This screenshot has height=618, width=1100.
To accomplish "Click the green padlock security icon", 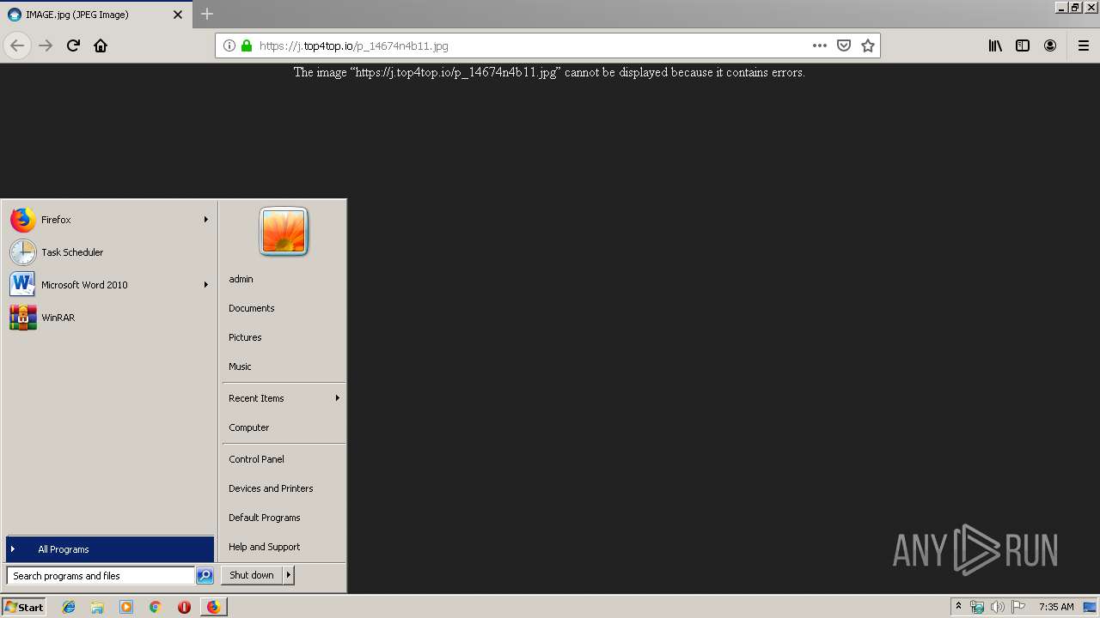I will point(247,45).
